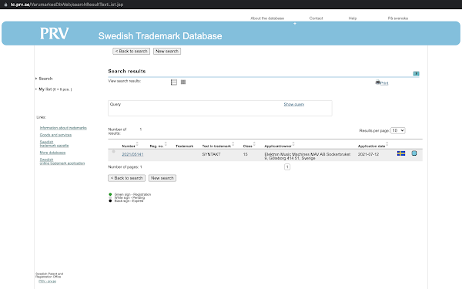
Task: Click the Show query link
Action: (294, 104)
